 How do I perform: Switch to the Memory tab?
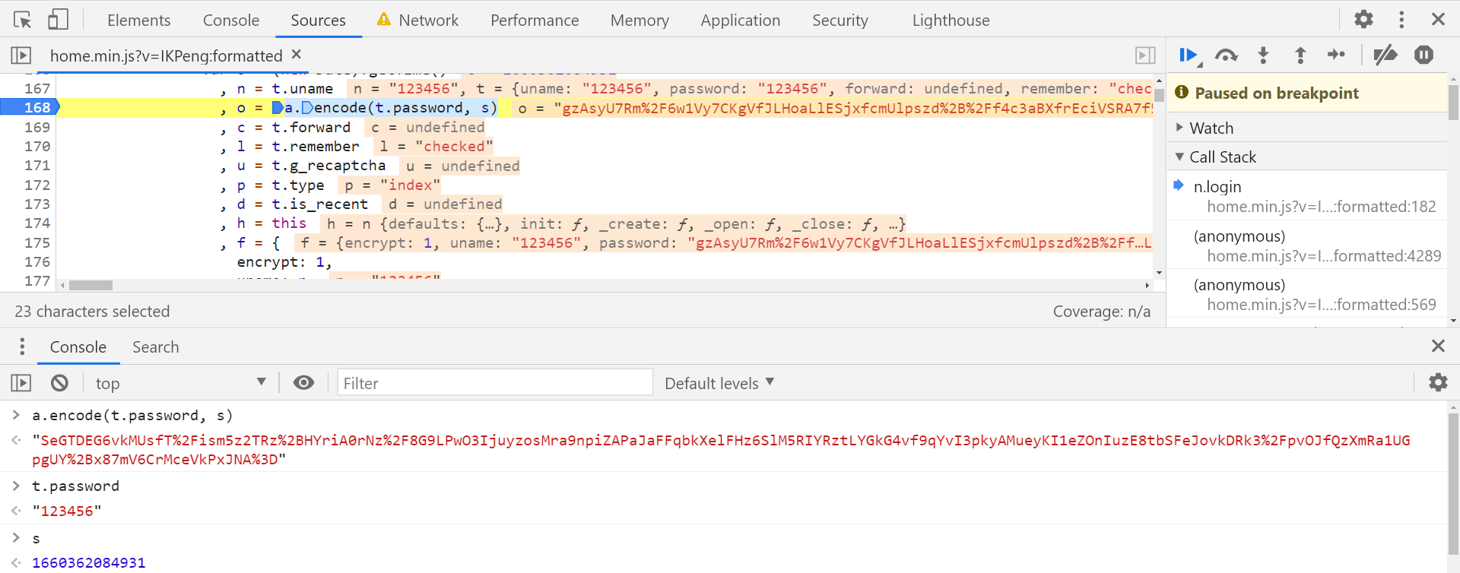click(x=640, y=21)
